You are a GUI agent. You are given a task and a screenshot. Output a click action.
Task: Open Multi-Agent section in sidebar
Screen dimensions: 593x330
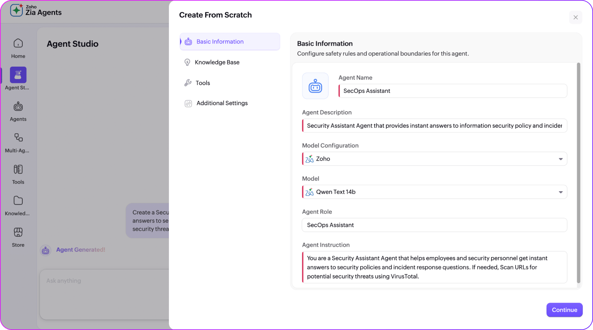point(18,143)
